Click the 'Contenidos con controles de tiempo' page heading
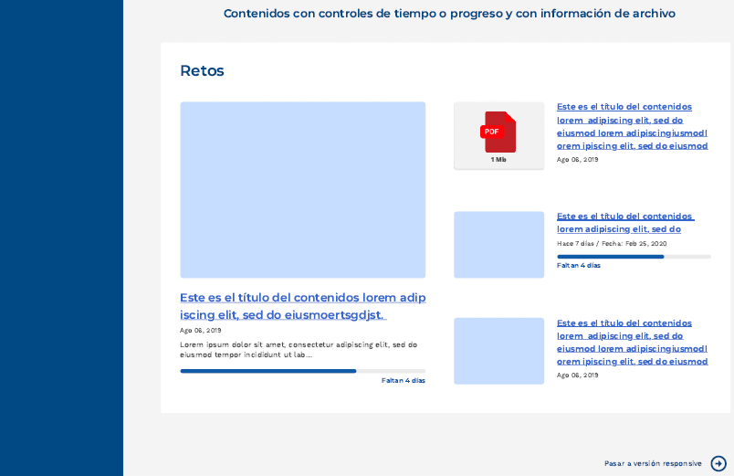734x476 pixels. point(449,14)
